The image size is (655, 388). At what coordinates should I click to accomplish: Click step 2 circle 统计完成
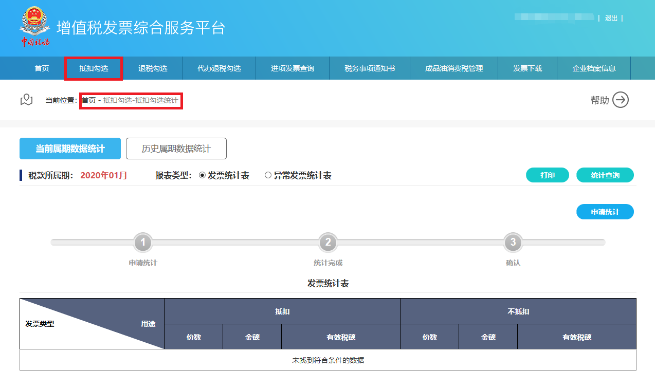(328, 243)
